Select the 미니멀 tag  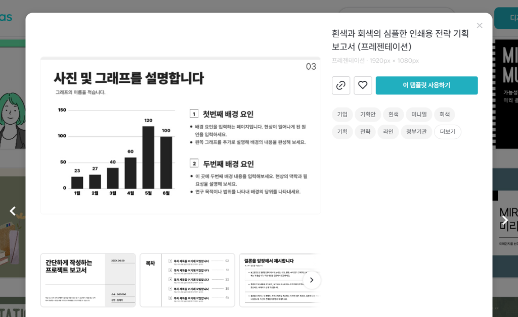[419, 115]
